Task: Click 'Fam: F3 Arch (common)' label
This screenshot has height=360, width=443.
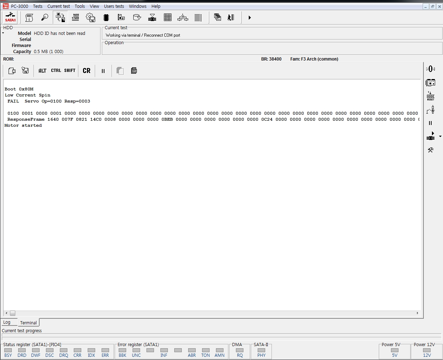Action: tap(314, 59)
